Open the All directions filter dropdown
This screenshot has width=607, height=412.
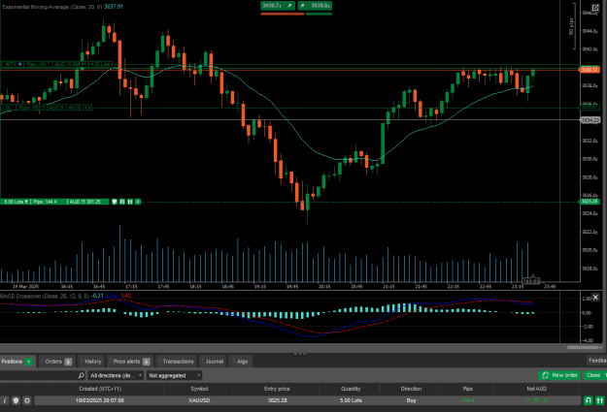point(116,375)
